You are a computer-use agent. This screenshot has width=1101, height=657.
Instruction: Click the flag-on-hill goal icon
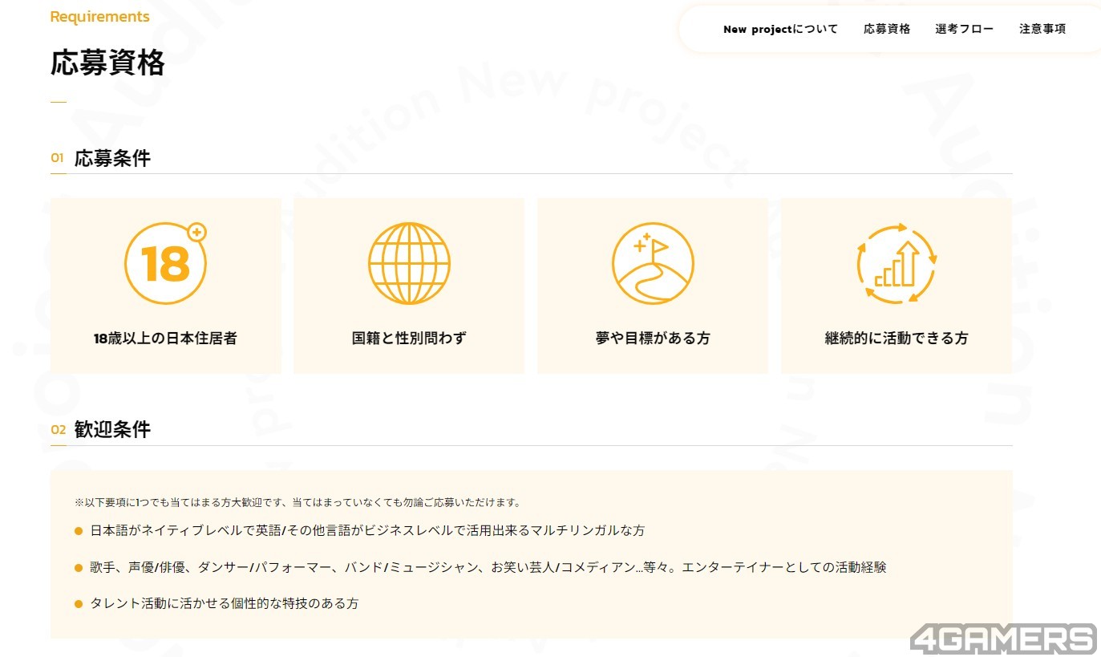pyautogui.click(x=653, y=263)
